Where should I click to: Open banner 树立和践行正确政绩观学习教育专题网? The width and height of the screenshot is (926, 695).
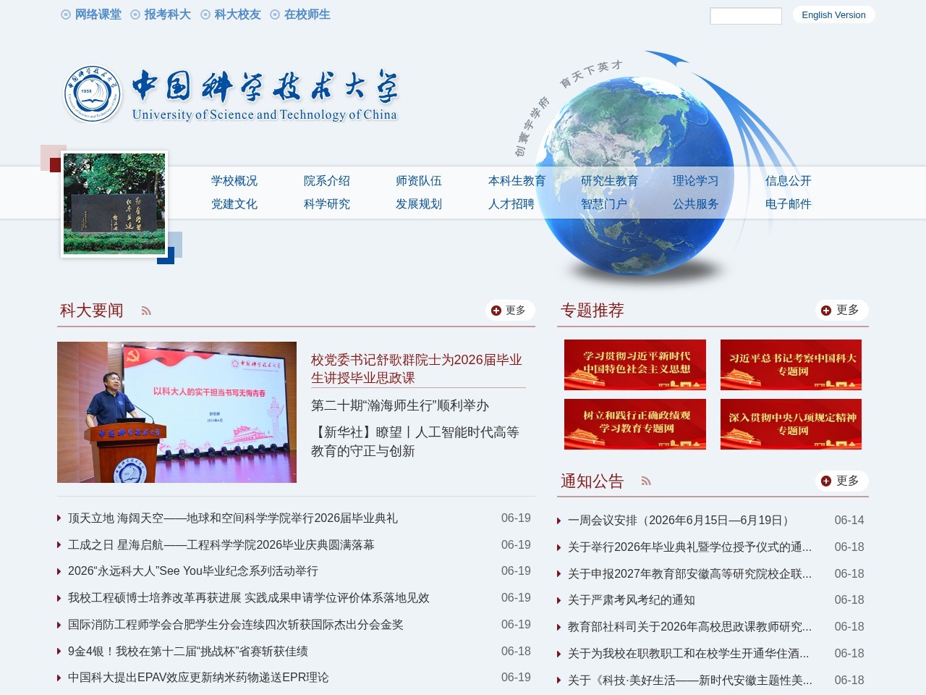click(635, 424)
